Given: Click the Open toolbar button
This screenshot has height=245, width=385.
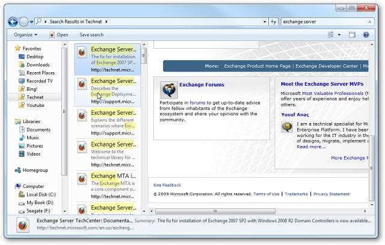Looking at the screenshot, I should point(58,35).
